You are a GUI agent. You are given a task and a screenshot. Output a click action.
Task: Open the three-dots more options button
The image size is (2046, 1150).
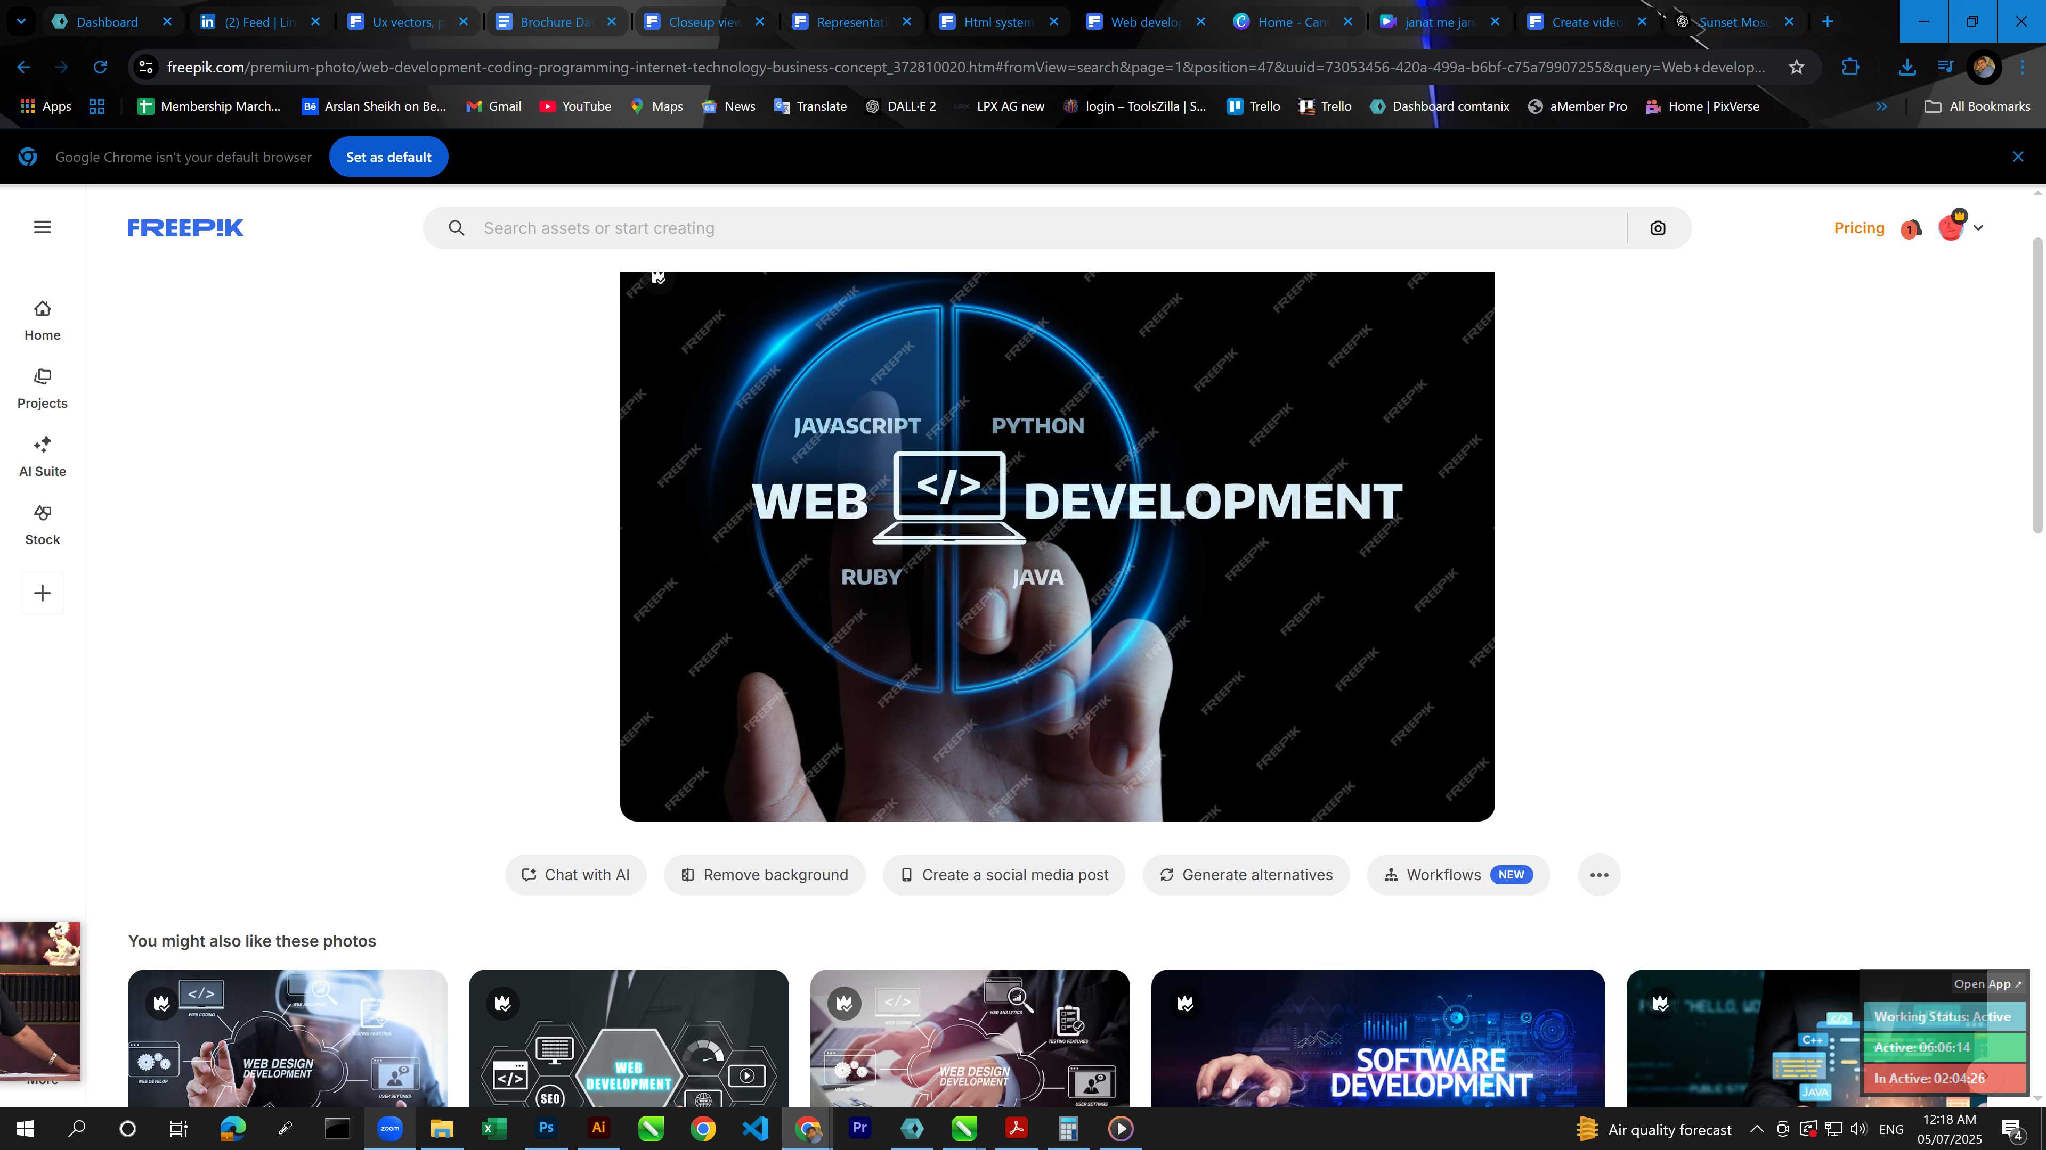[x=1599, y=875]
